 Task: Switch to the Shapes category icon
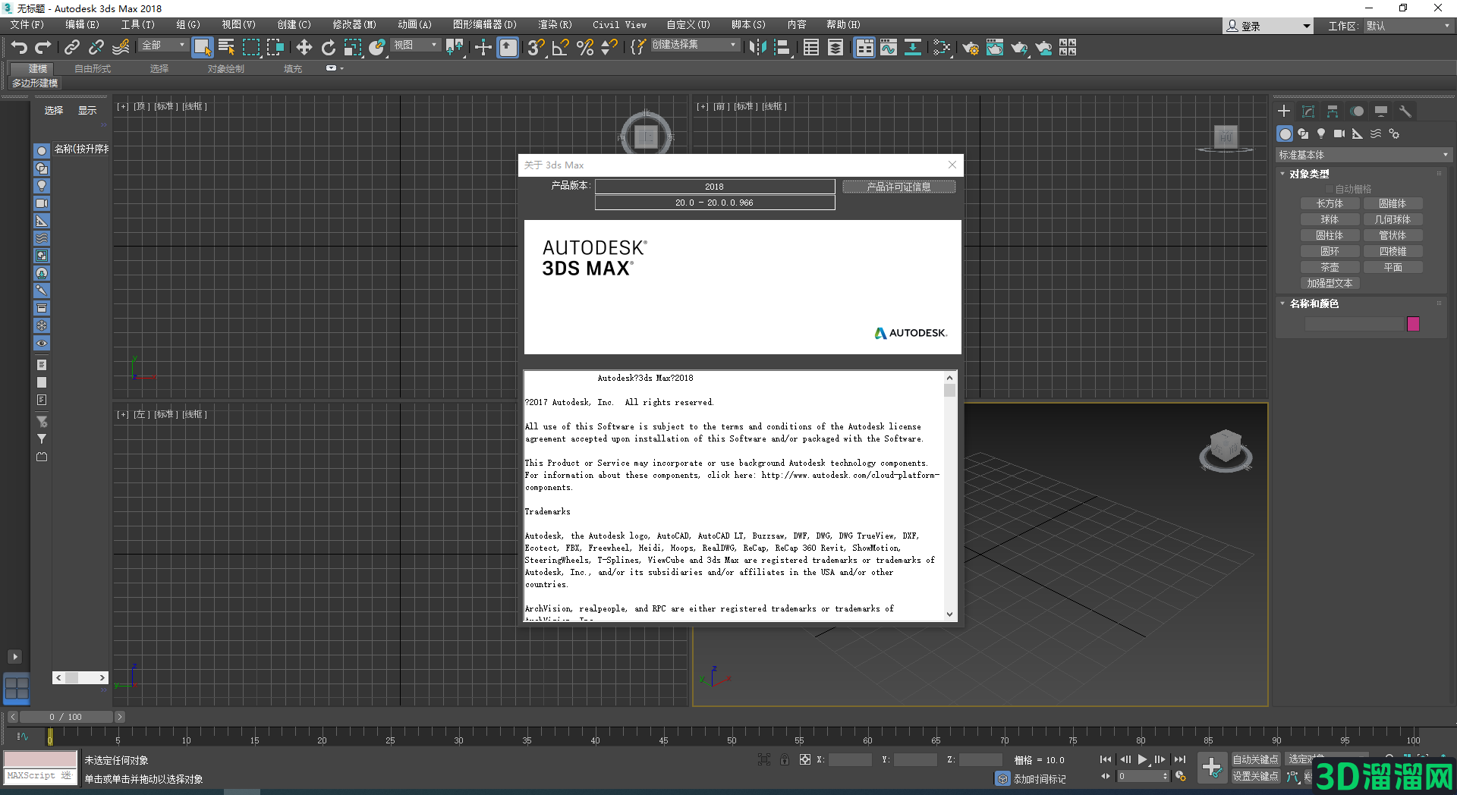point(1303,134)
